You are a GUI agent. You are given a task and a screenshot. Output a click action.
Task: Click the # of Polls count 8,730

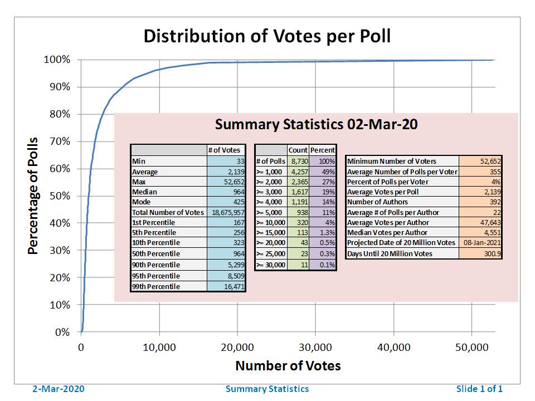pos(298,161)
